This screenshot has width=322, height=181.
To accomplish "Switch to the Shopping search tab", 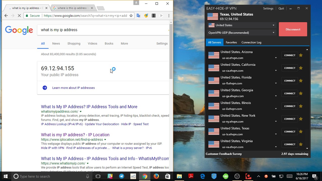I will coord(74,43).
